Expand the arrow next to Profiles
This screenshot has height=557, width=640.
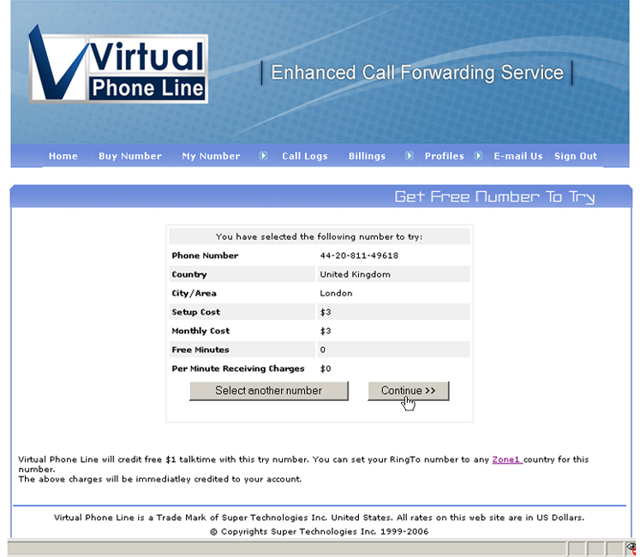point(478,156)
